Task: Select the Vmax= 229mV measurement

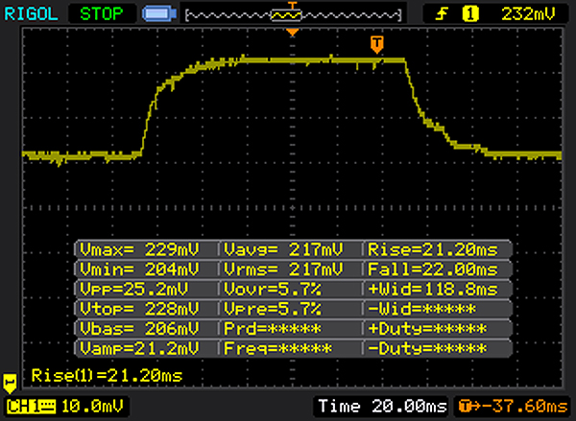Action: [x=145, y=248]
